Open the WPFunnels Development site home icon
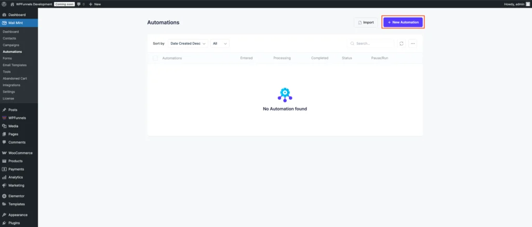 click(12, 4)
